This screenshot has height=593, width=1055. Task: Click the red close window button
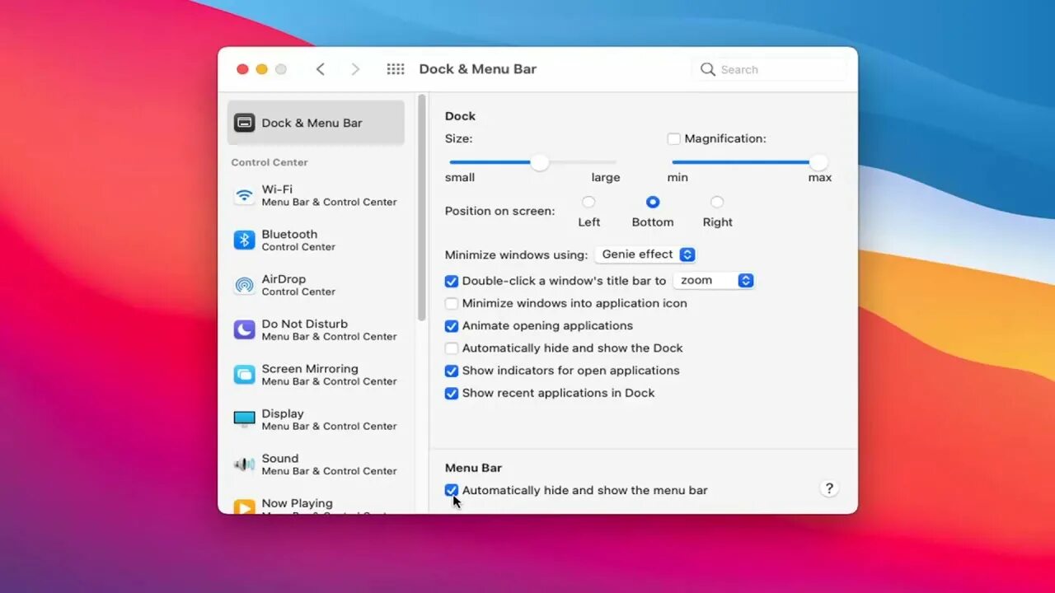tap(242, 69)
